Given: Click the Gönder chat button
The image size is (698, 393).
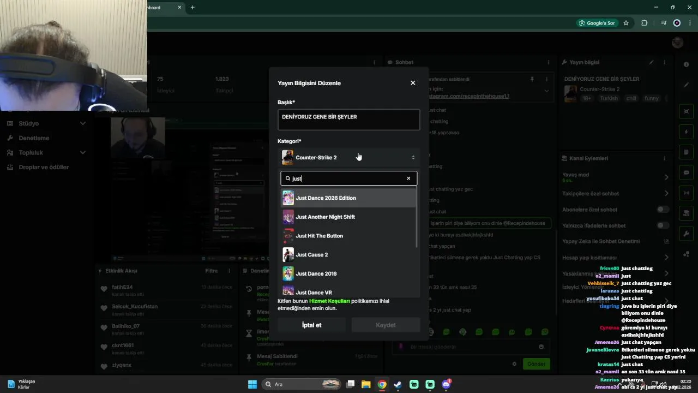Looking at the screenshot, I should pos(536,364).
